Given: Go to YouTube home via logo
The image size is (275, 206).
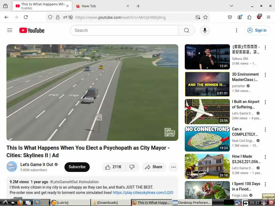Looking at the screenshot, I should pyautogui.click(x=32, y=30).
